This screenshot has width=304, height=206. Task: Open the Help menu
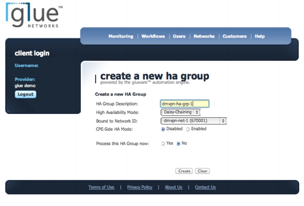(260, 36)
